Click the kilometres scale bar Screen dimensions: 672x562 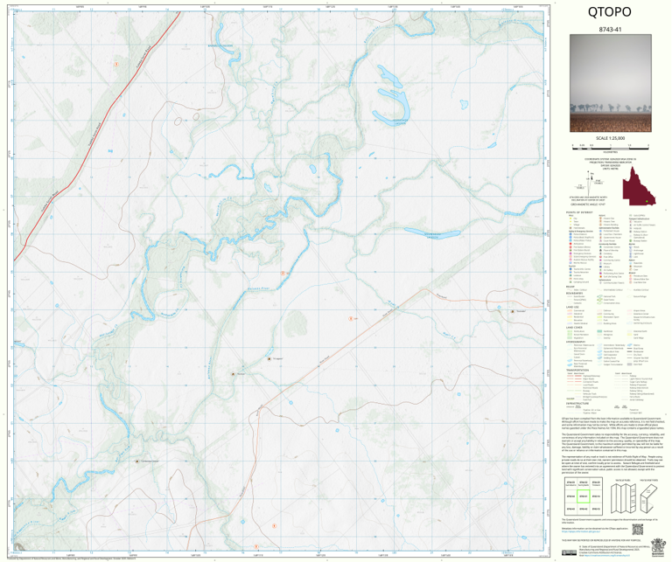pos(610,147)
